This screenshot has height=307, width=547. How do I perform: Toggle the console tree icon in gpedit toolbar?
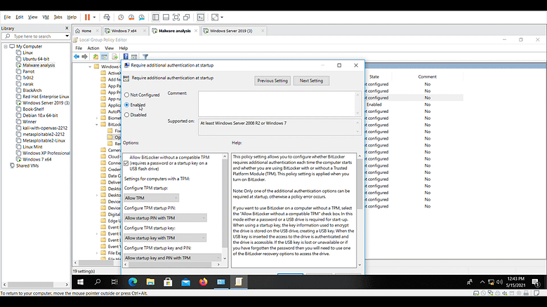(105, 56)
